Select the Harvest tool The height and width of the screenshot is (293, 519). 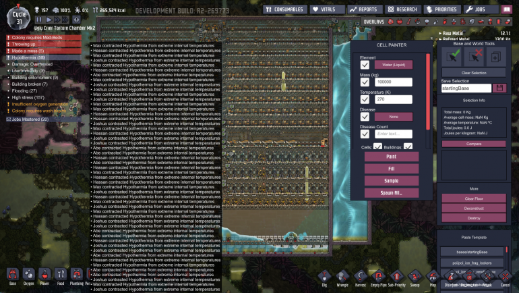tap(361, 277)
